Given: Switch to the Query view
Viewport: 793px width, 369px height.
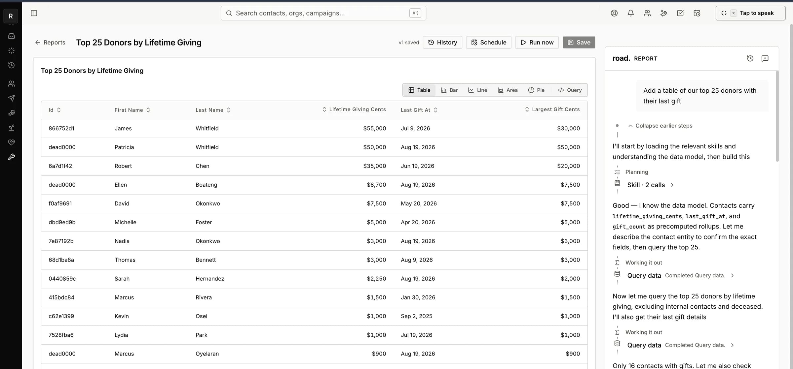Looking at the screenshot, I should point(570,90).
